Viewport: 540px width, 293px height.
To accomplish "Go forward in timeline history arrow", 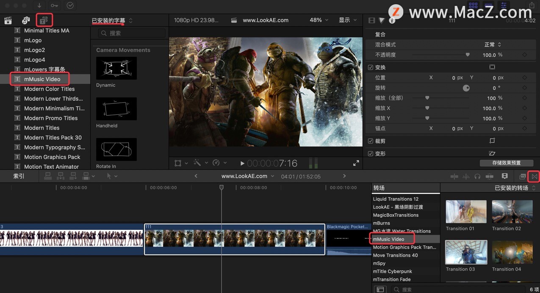I will 344,176.
